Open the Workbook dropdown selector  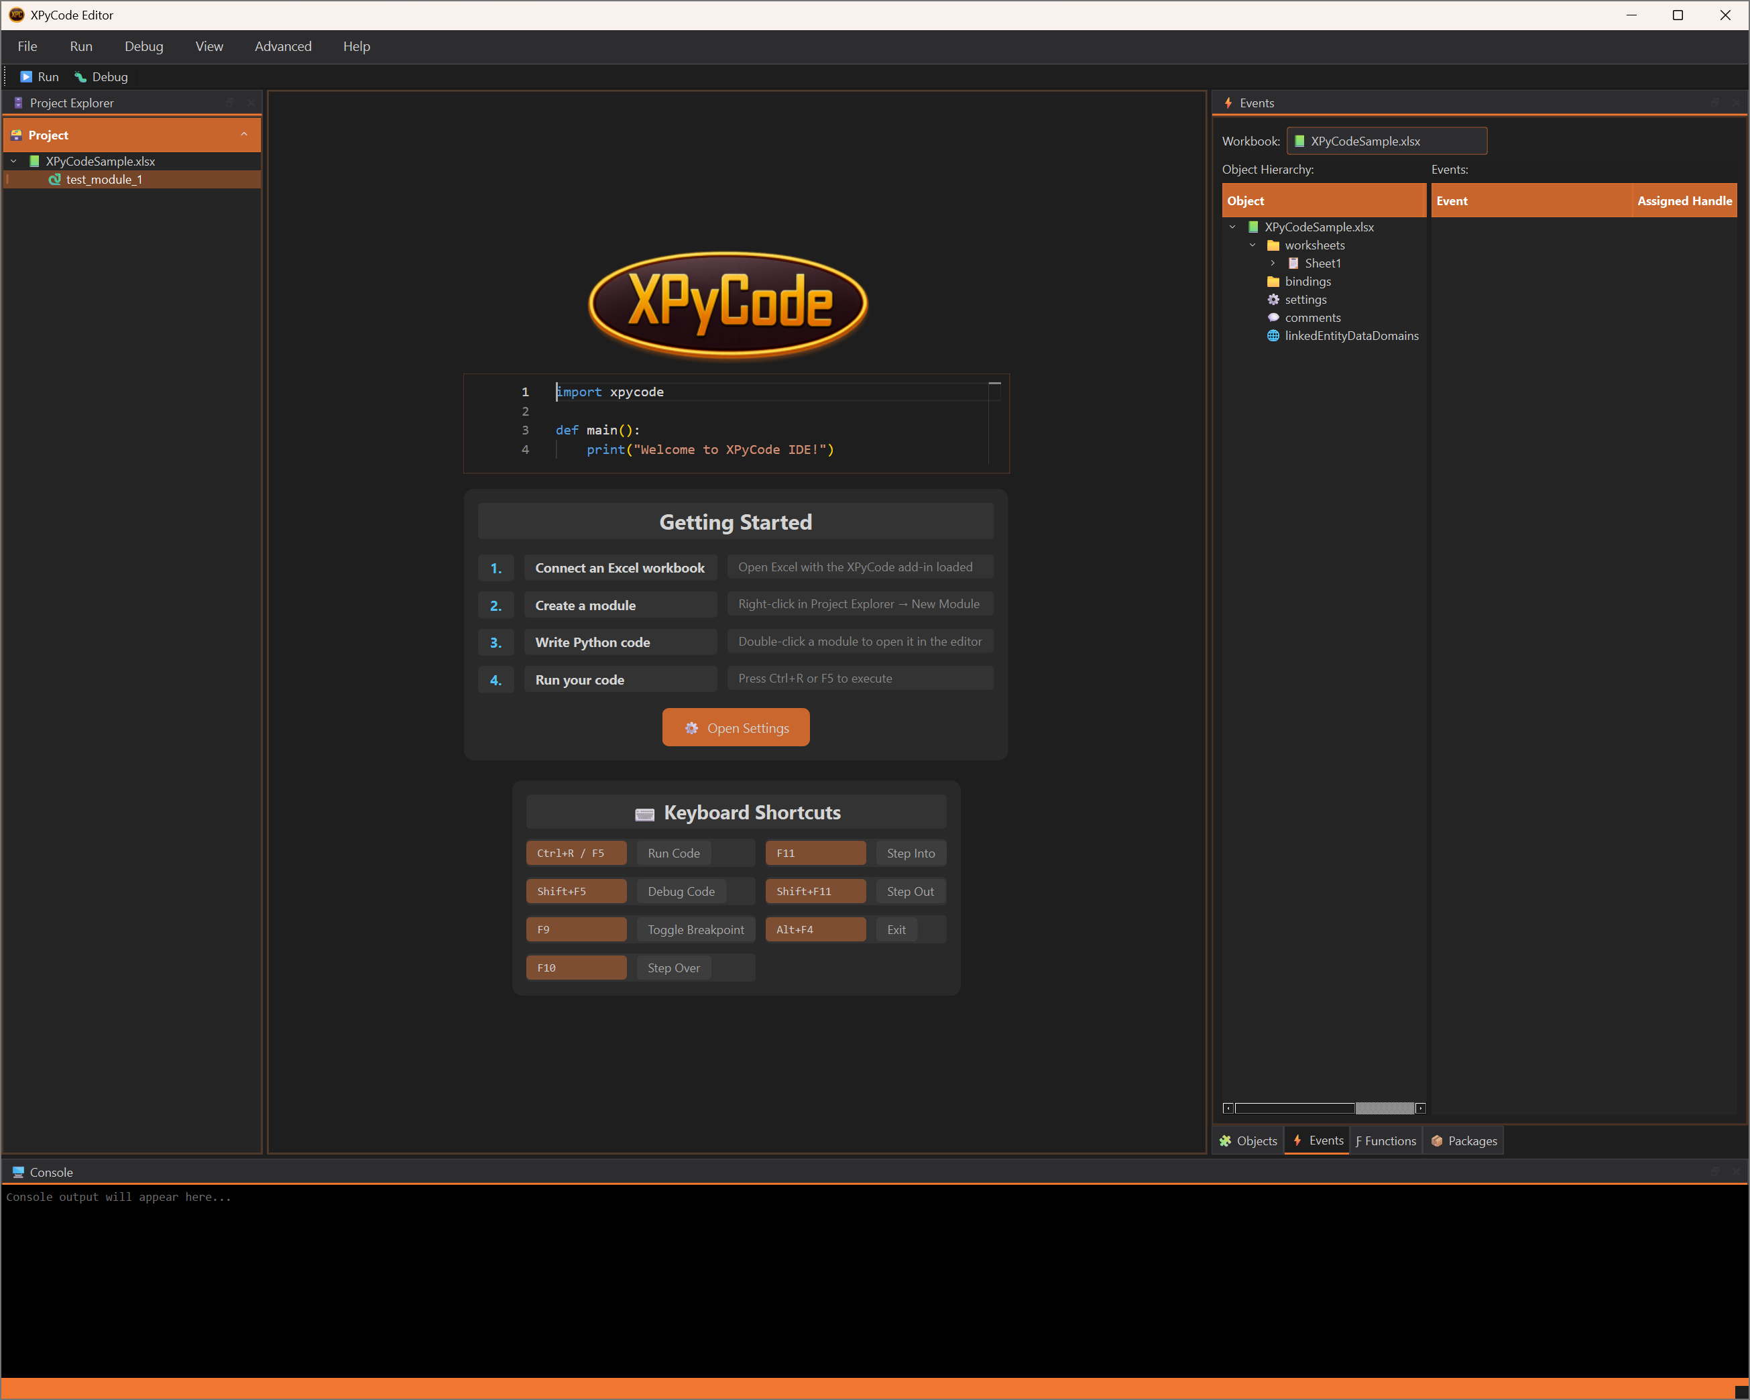point(1387,141)
